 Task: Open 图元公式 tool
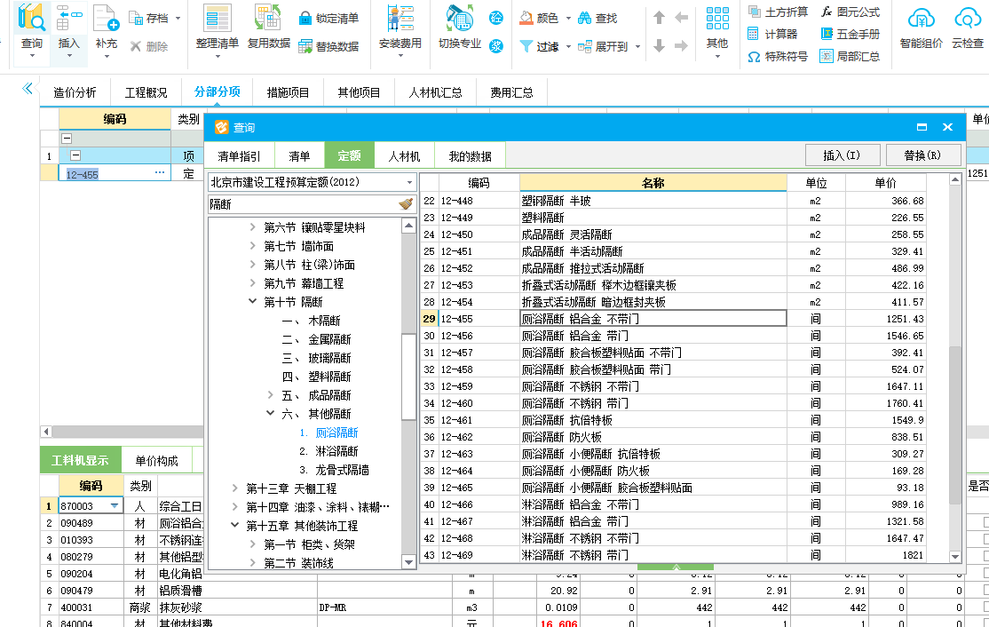[x=850, y=12]
